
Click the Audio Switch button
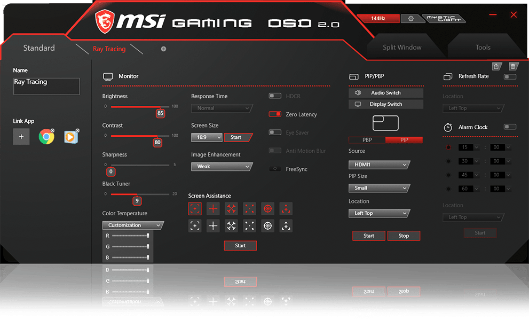tap(385, 93)
